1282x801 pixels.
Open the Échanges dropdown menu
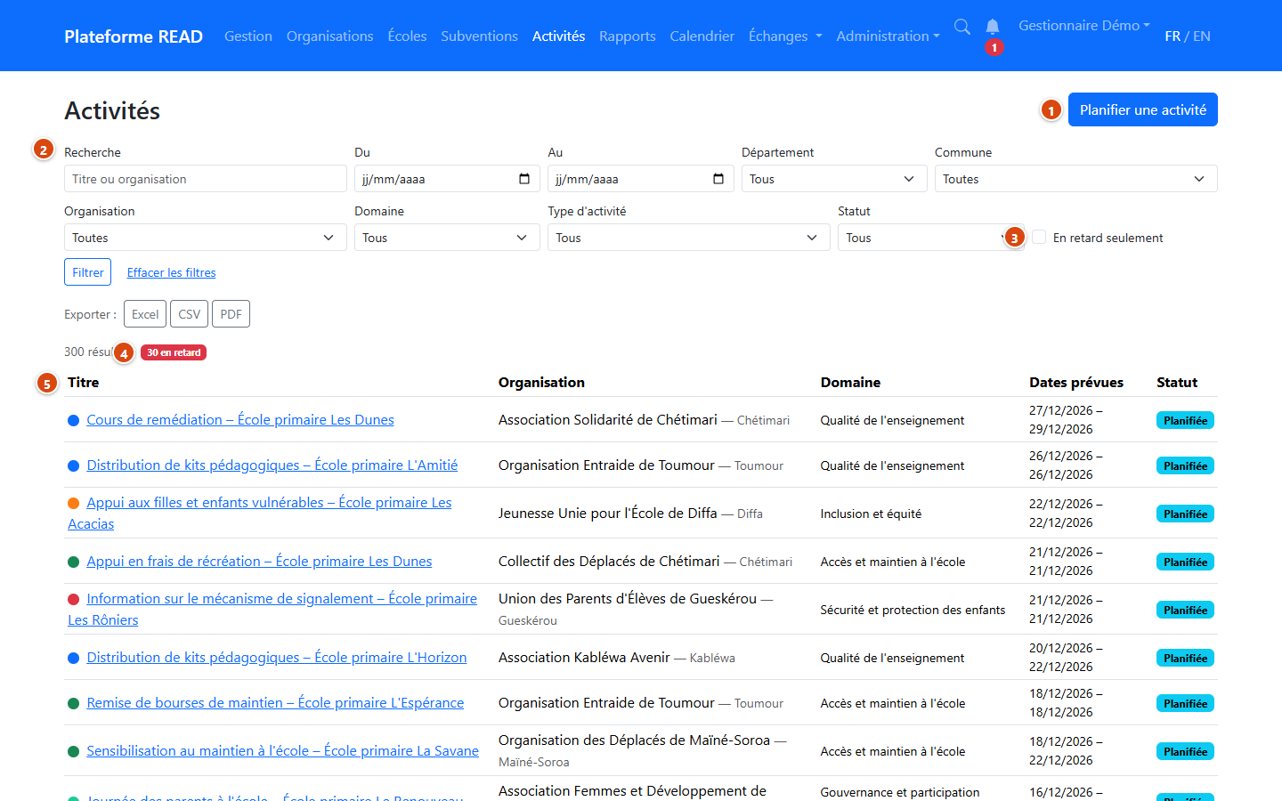pyautogui.click(x=785, y=36)
